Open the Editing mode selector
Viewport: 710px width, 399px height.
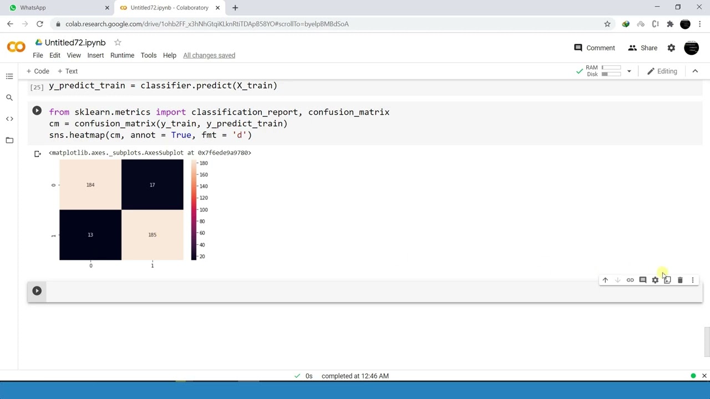[662, 71]
